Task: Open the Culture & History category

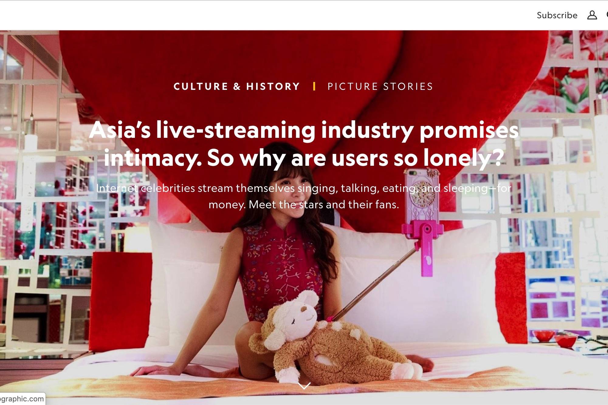Action: click(x=237, y=87)
